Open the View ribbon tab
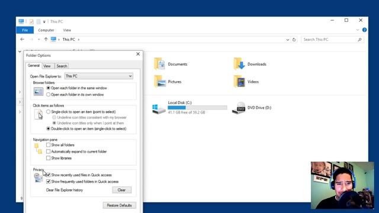 coord(67,30)
